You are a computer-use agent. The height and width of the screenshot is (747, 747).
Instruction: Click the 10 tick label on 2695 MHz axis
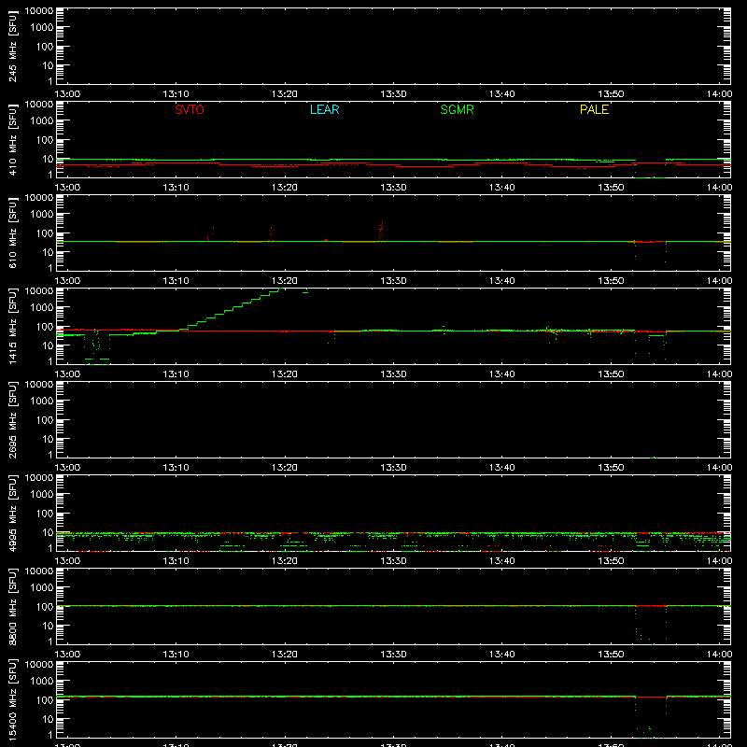pos(48,439)
